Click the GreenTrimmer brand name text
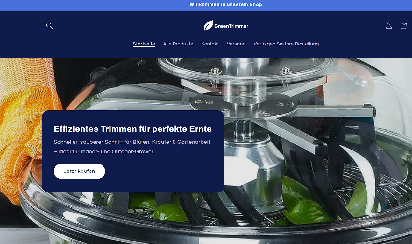This screenshot has width=412, height=244. pos(231,26)
